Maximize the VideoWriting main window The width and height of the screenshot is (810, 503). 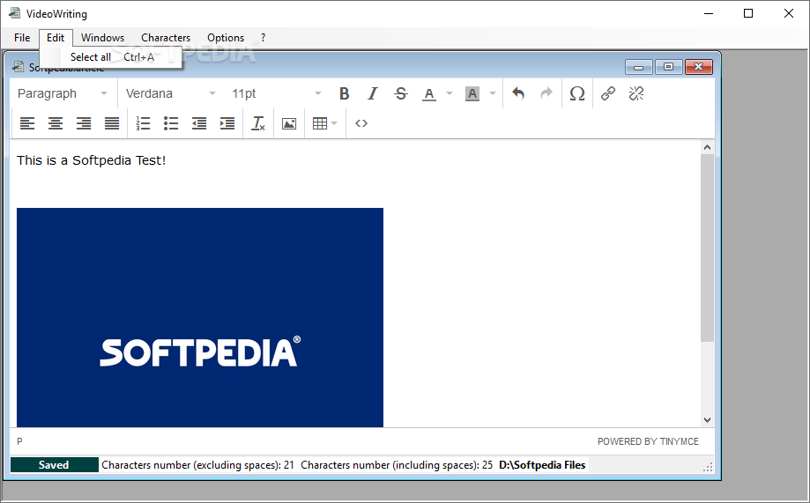[748, 13]
